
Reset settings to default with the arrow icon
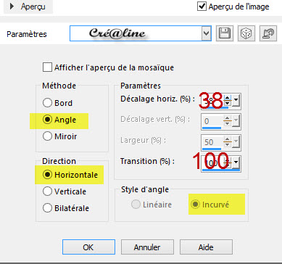[268, 33]
